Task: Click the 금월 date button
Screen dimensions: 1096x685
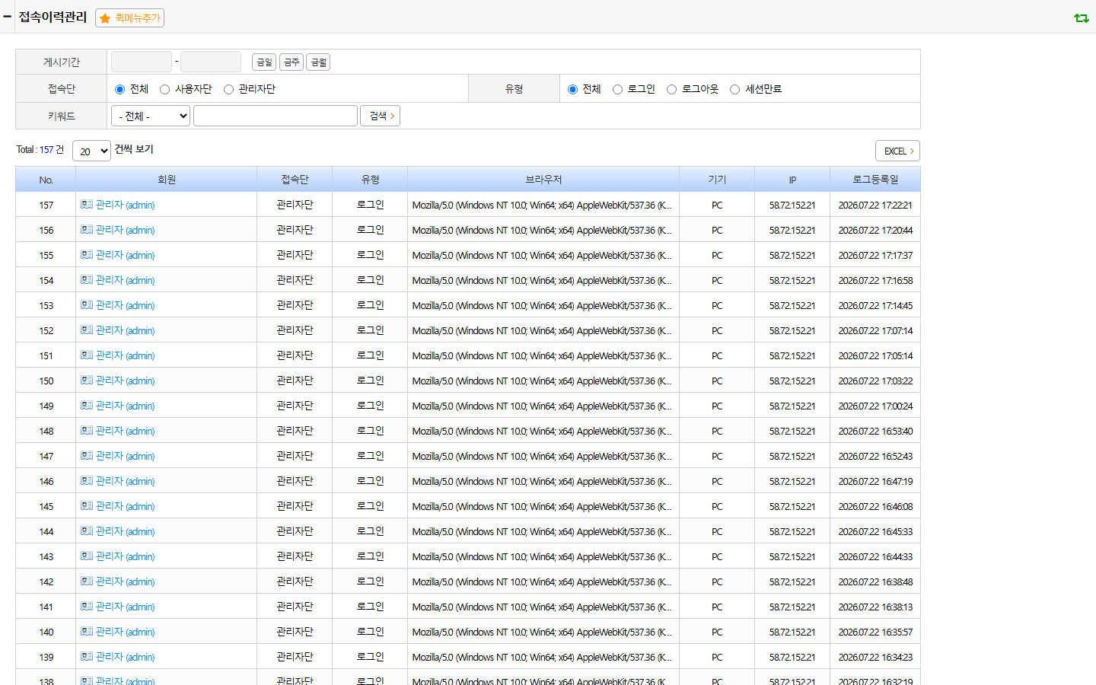Action: coord(318,62)
